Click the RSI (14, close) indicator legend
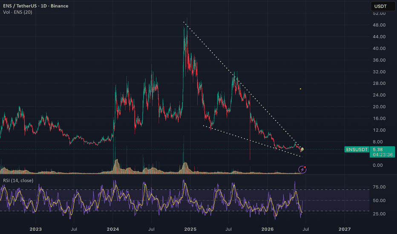Screen dimensions: 397x234 tap(18, 180)
